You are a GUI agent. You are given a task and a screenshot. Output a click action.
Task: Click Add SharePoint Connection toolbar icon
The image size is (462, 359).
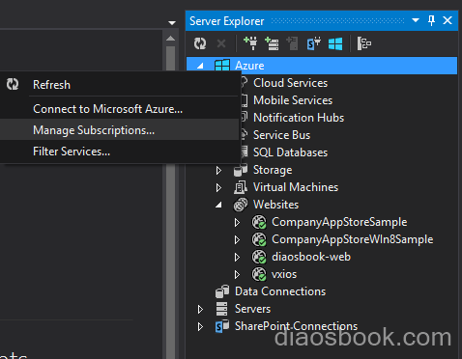coord(314,43)
